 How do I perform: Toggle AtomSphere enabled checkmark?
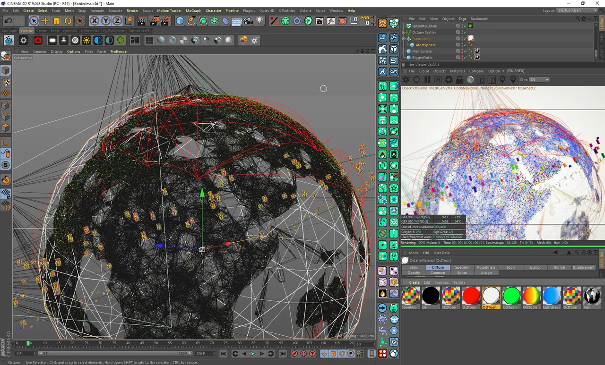(464, 45)
